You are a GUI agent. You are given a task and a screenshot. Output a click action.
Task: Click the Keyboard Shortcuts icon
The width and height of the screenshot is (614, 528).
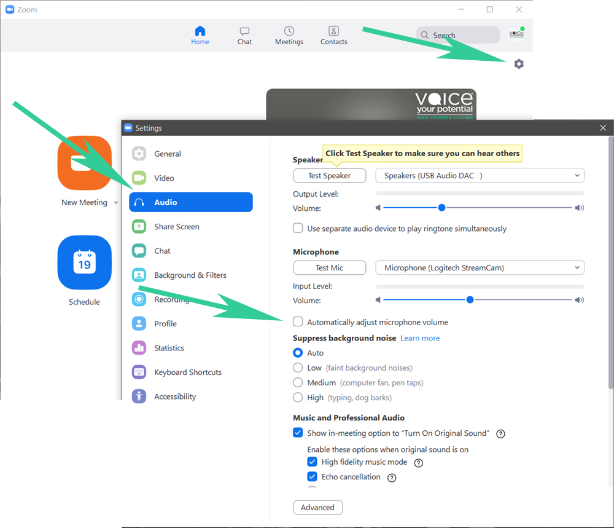click(x=139, y=372)
